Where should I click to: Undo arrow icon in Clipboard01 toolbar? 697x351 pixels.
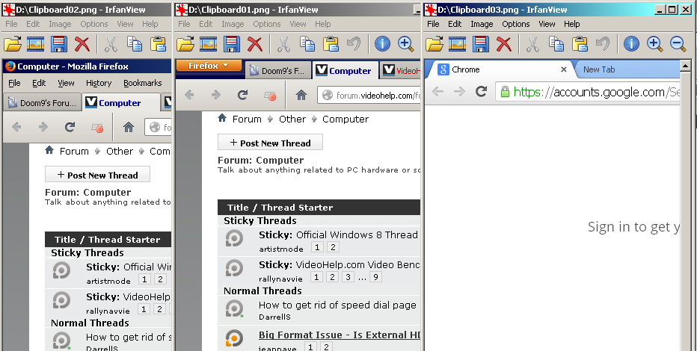[354, 43]
